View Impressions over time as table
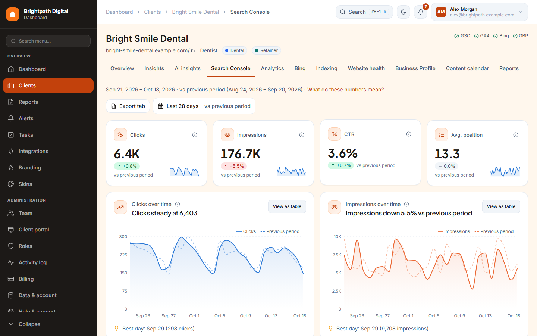The height and width of the screenshot is (336, 537). pos(501,206)
